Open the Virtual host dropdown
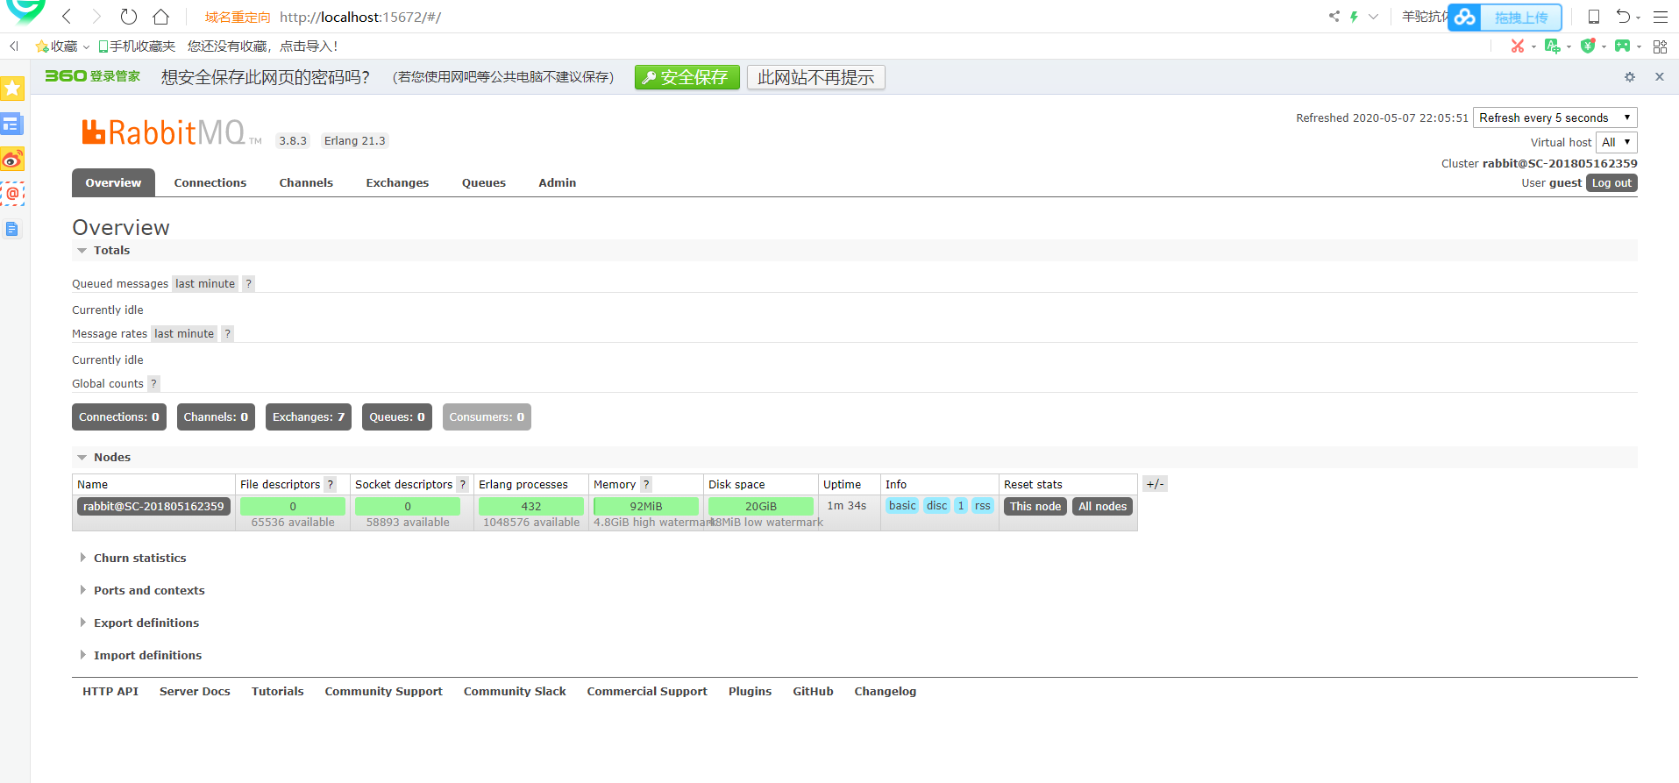1679x783 pixels. tap(1617, 142)
